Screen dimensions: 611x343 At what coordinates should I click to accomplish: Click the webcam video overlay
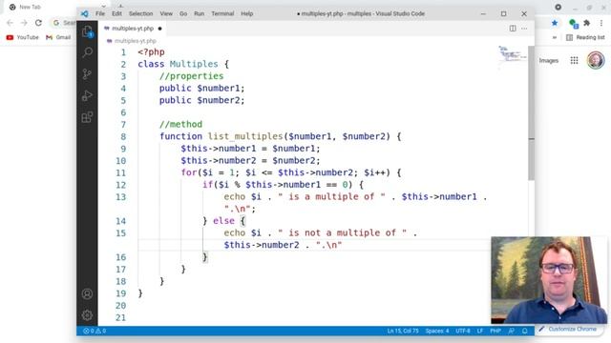(x=549, y=280)
